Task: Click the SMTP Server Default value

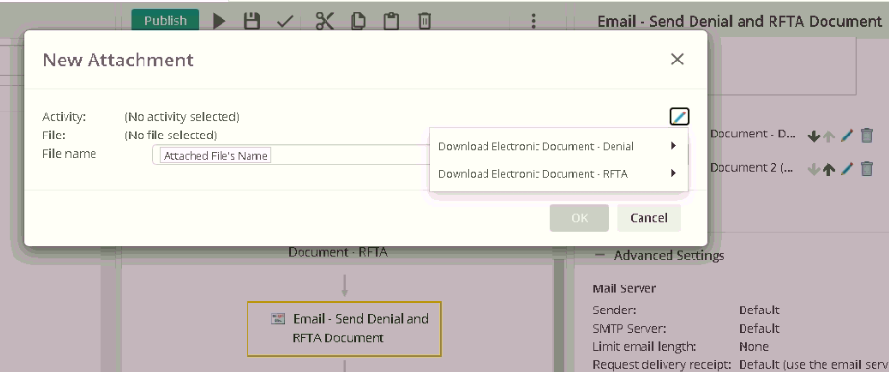Action: click(759, 329)
